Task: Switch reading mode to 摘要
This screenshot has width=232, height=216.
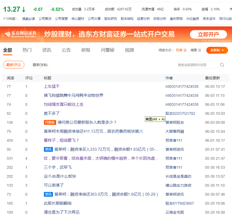Action: [194, 50]
